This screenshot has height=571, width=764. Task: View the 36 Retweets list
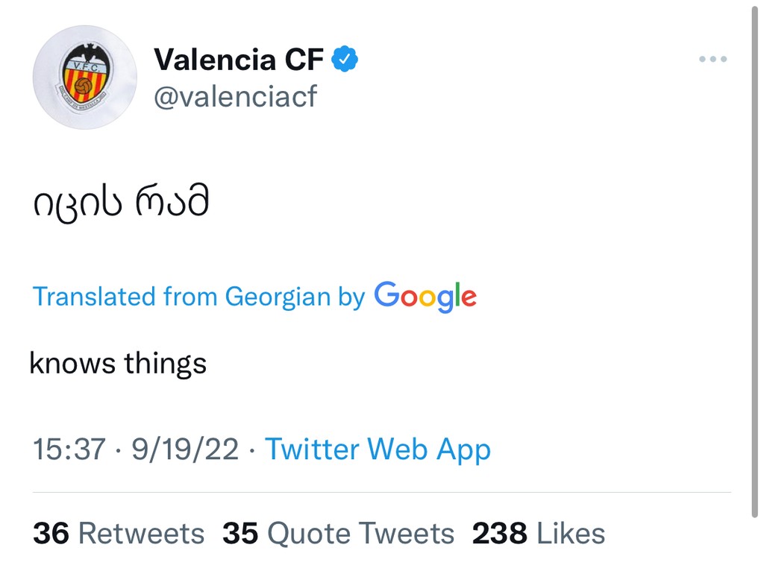[x=119, y=534]
